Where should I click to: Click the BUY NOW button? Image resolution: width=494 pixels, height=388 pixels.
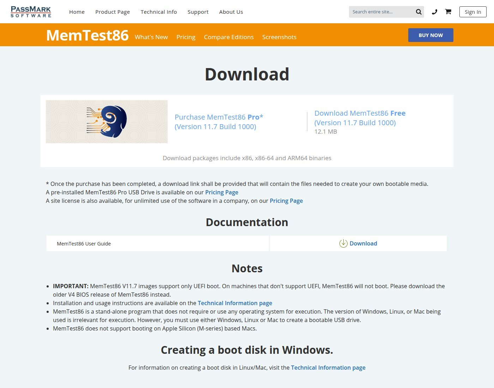[x=431, y=35]
